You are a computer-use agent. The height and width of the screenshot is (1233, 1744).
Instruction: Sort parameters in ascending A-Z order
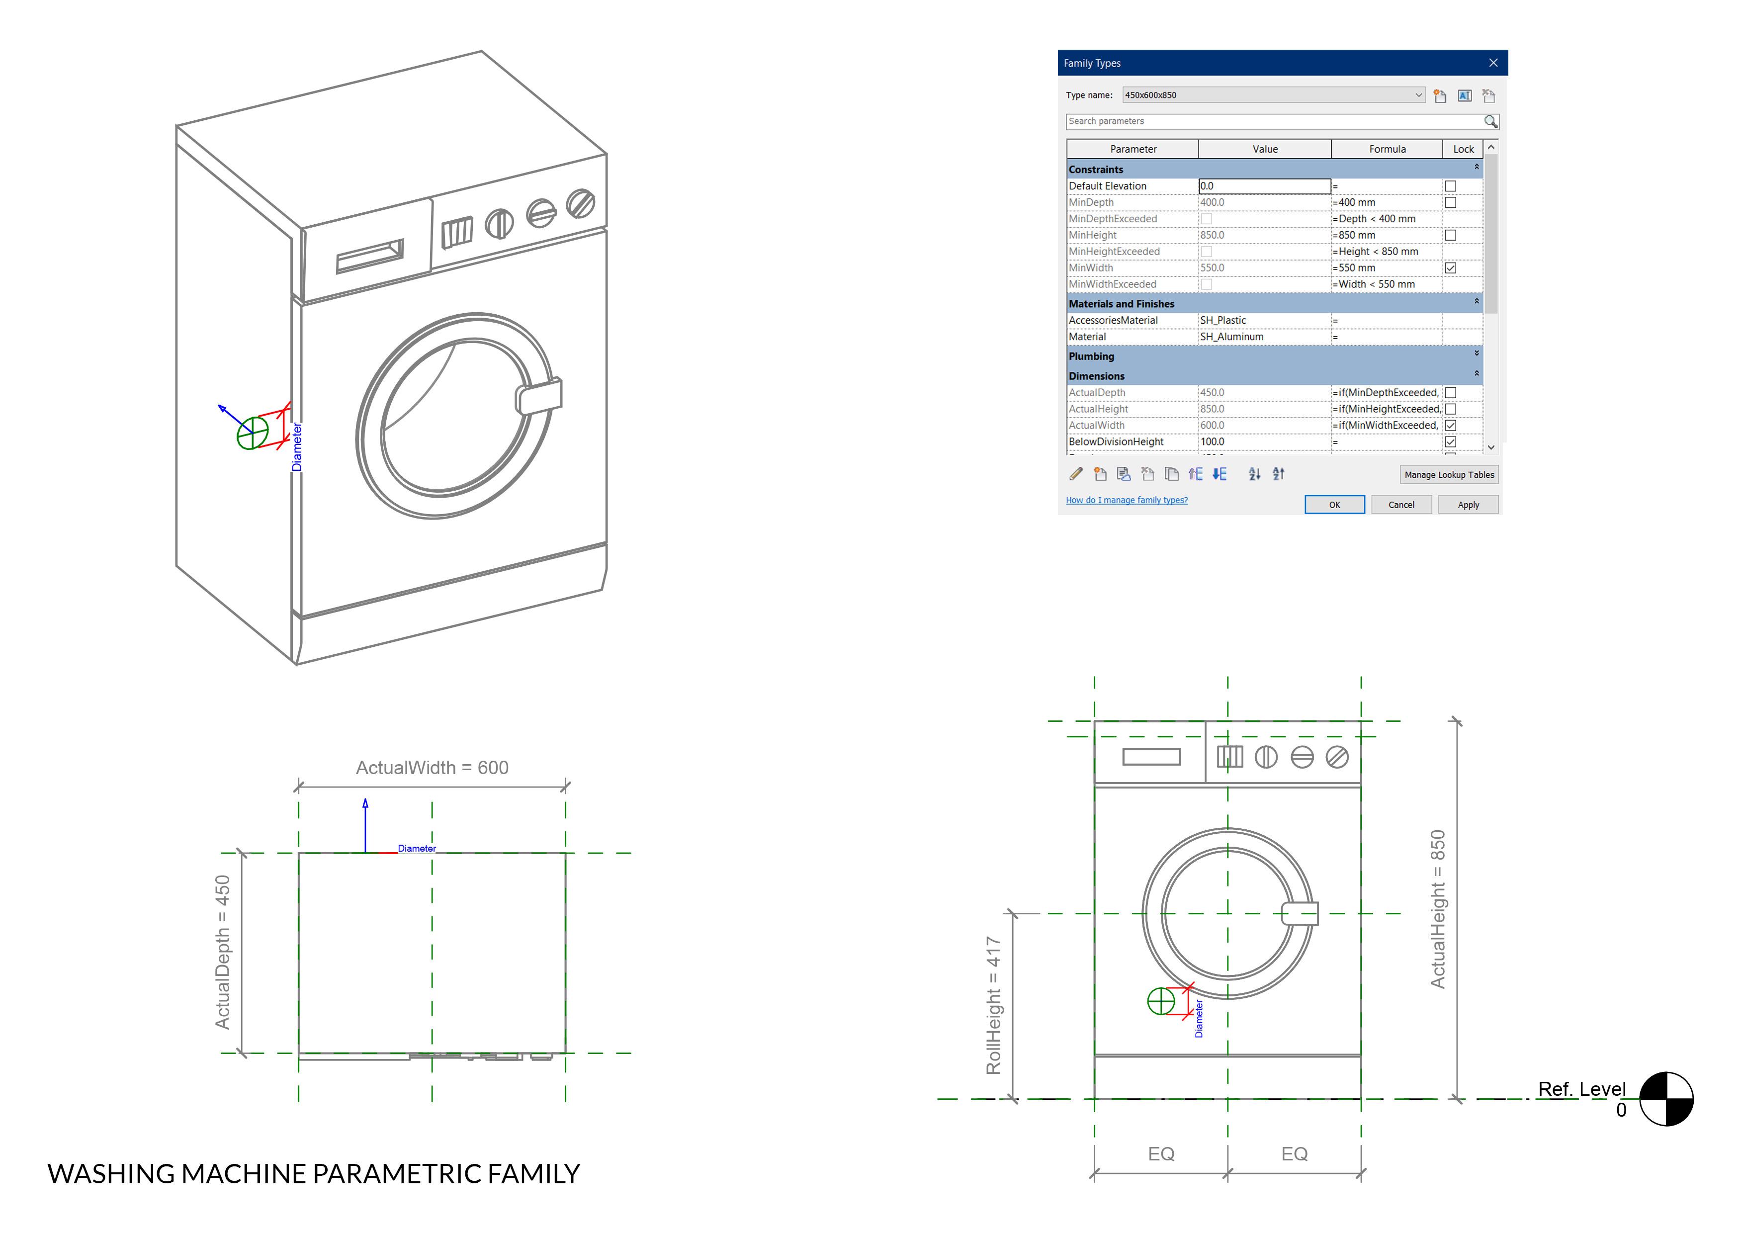coord(1255,474)
